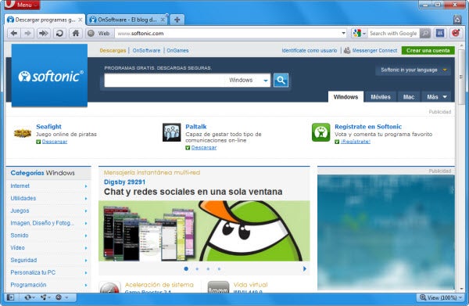469x306 pixels.
Task: Switch to Descargar programas tab
Action: pos(45,20)
